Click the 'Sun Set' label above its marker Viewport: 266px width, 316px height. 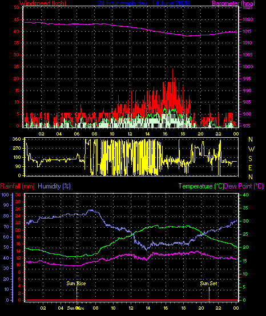tap(209, 284)
